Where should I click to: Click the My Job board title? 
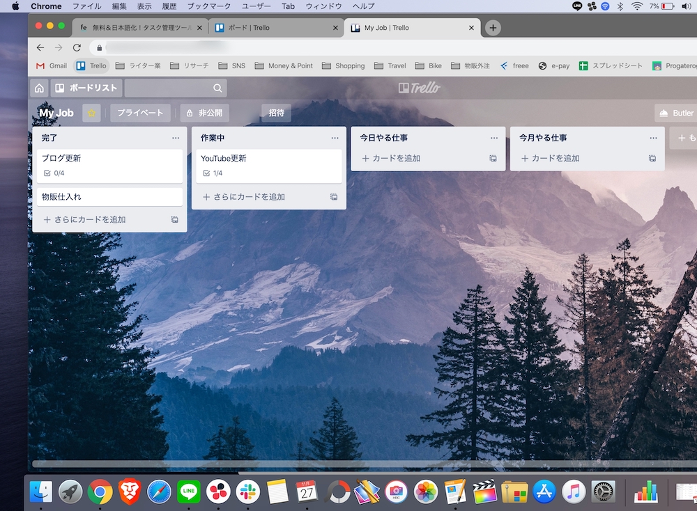(56, 113)
